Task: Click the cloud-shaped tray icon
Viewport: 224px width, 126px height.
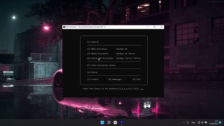Action: [206, 122]
